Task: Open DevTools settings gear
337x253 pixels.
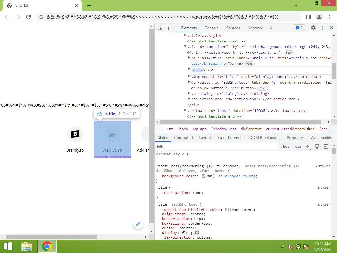Action: [313, 28]
